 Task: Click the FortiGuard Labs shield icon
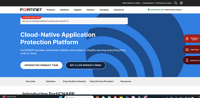tap(148, 10)
